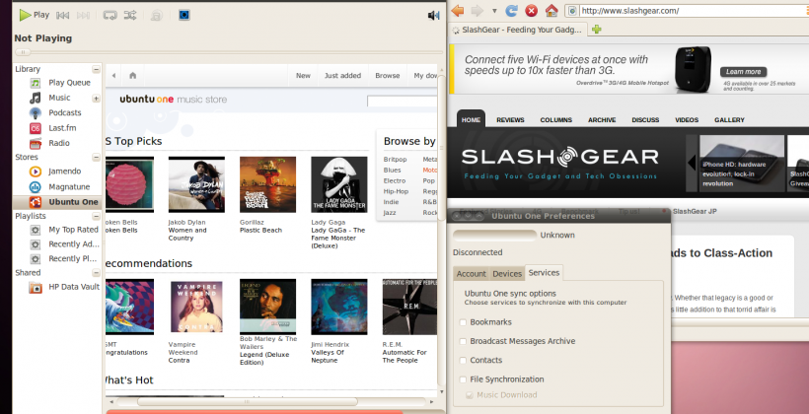
Task: Open Podcasts in the sidebar
Action: click(64, 112)
